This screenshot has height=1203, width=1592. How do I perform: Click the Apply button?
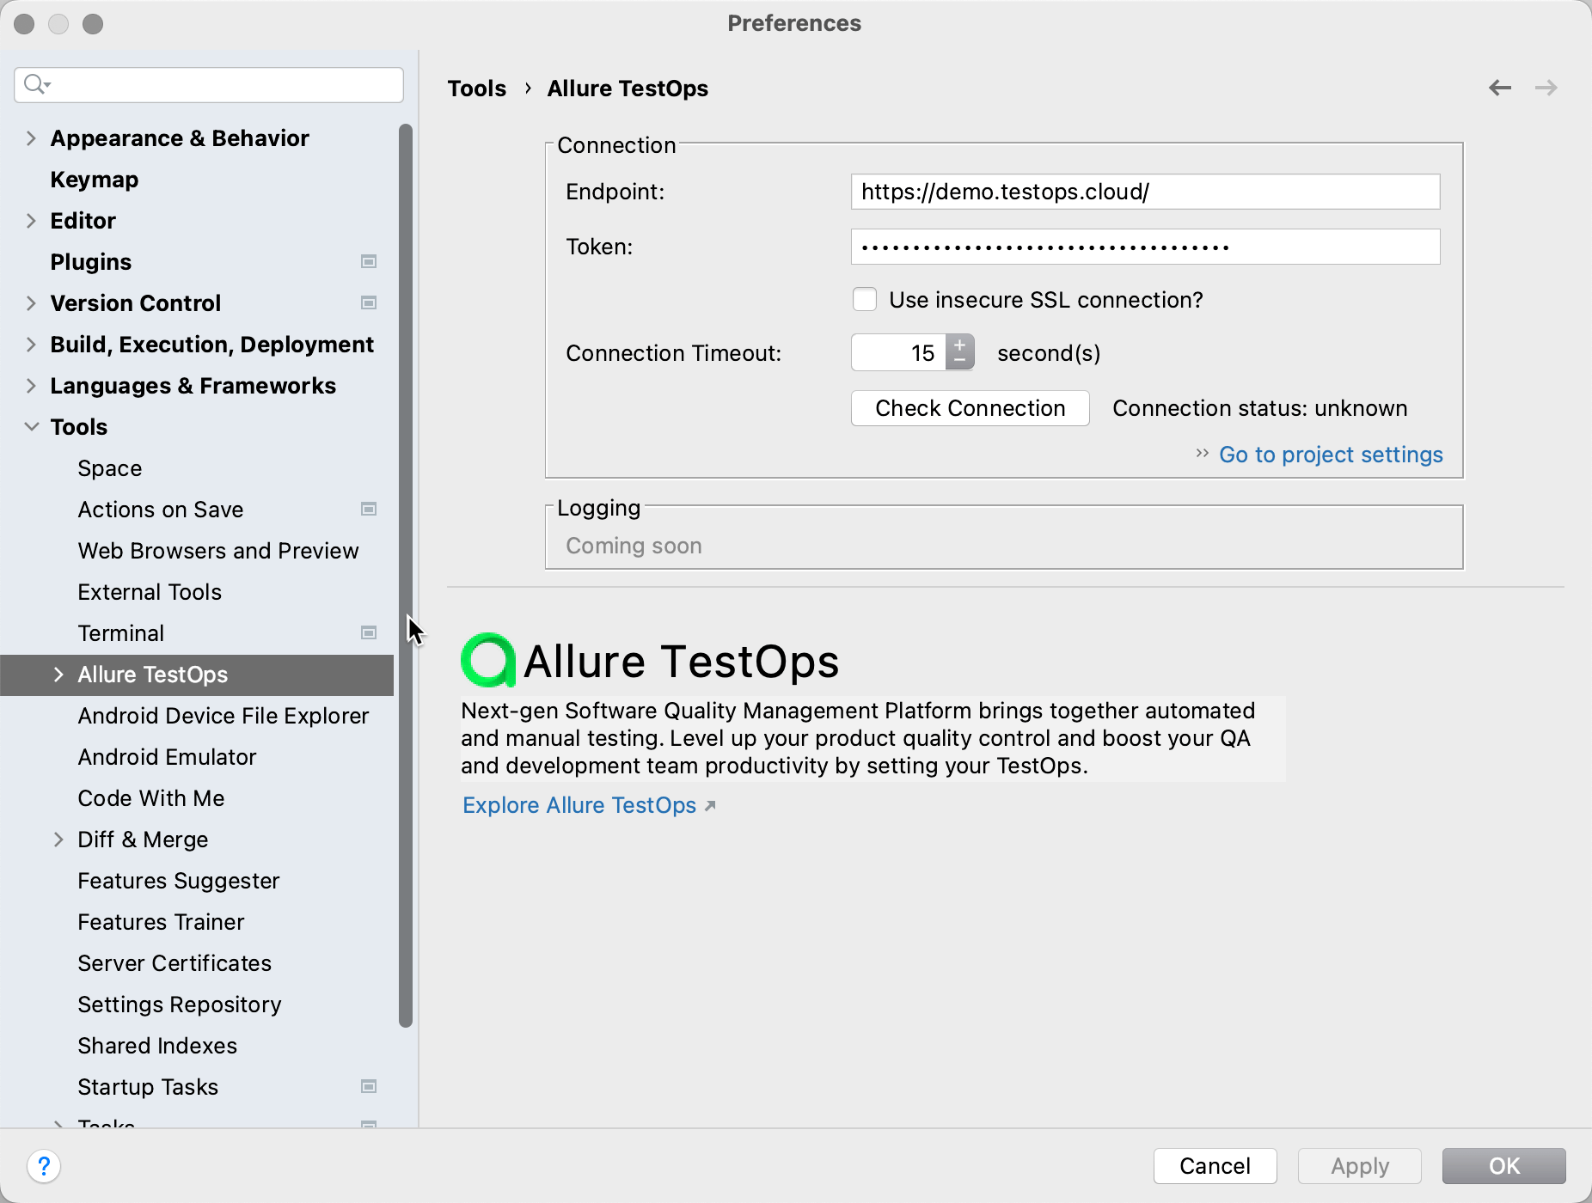[x=1360, y=1166]
